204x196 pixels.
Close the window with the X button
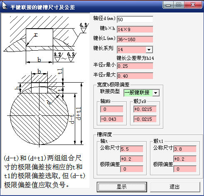point(193,5)
